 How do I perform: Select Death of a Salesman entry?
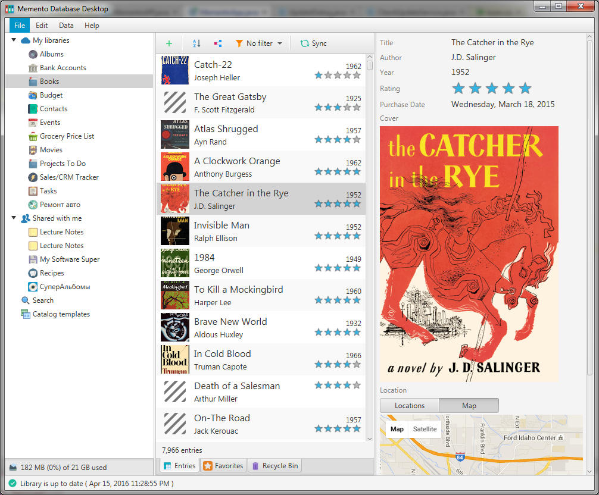(261, 391)
